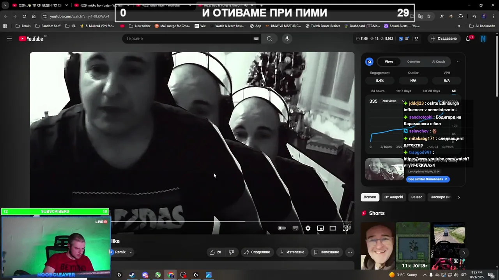The height and width of the screenshot is (280, 499).
Task: Open the Twitch Emote Resizer bookmark
Action: [x=322, y=26]
